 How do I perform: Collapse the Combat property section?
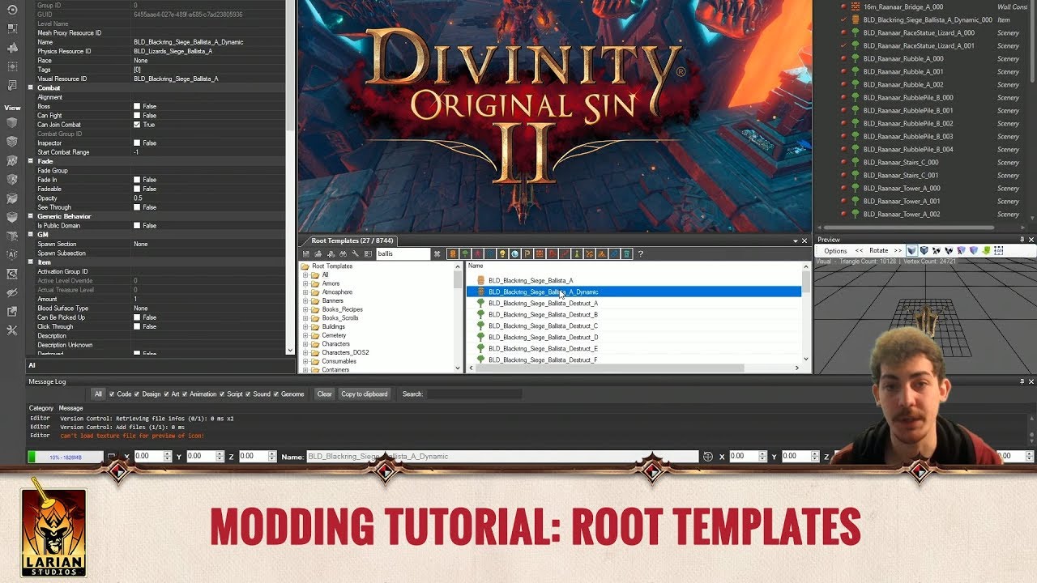click(x=31, y=87)
